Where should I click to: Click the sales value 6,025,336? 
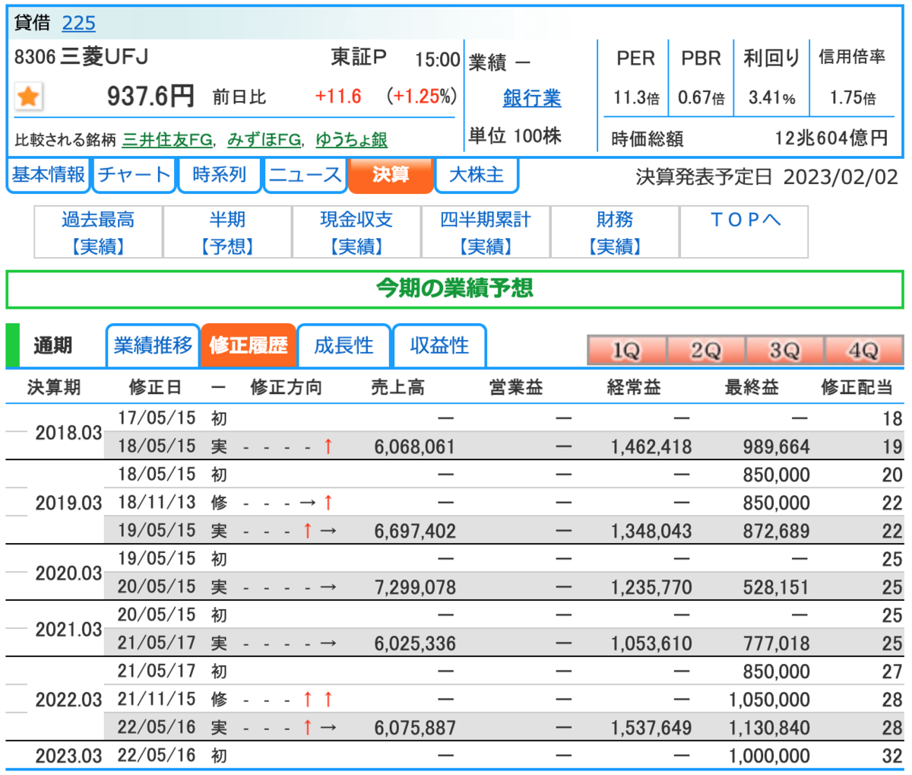pos(415,644)
